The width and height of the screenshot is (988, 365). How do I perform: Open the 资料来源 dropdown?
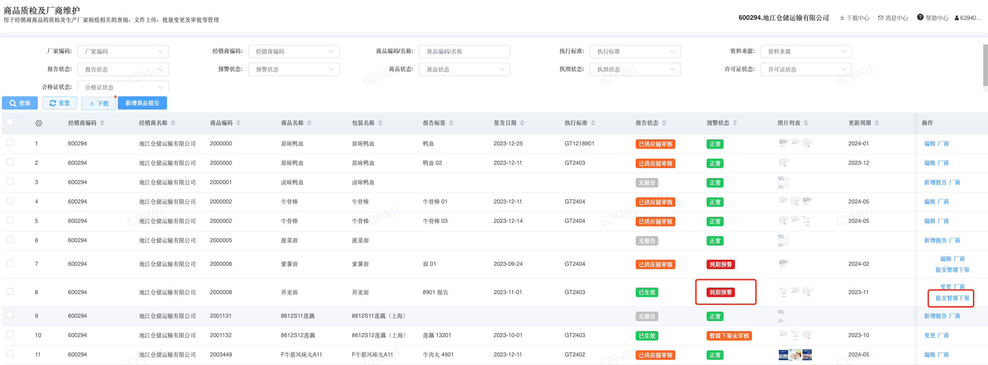(x=806, y=51)
